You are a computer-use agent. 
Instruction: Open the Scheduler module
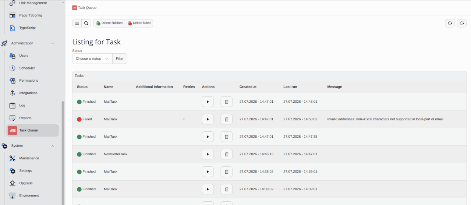[x=32, y=68]
